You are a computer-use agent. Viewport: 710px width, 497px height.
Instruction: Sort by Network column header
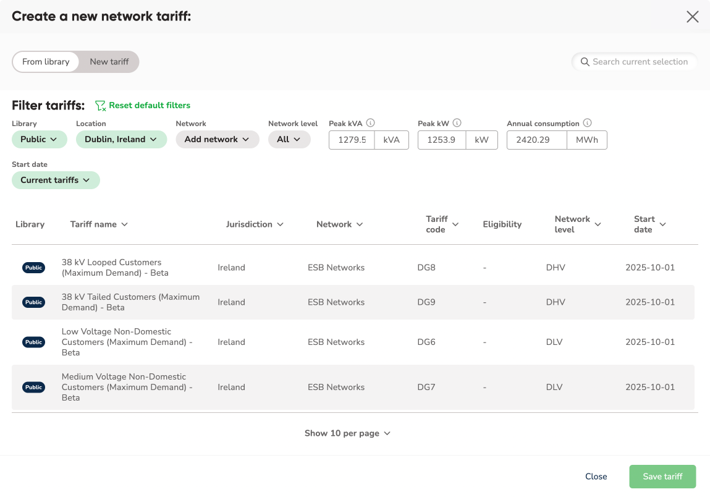tap(340, 224)
